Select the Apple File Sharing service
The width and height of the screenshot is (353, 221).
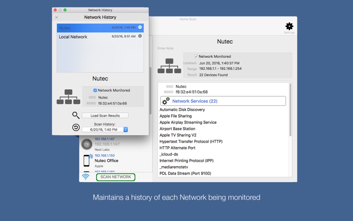click(x=176, y=116)
